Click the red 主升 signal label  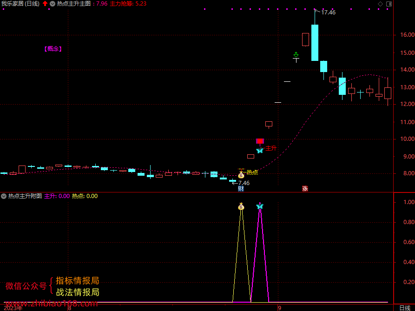(271, 148)
